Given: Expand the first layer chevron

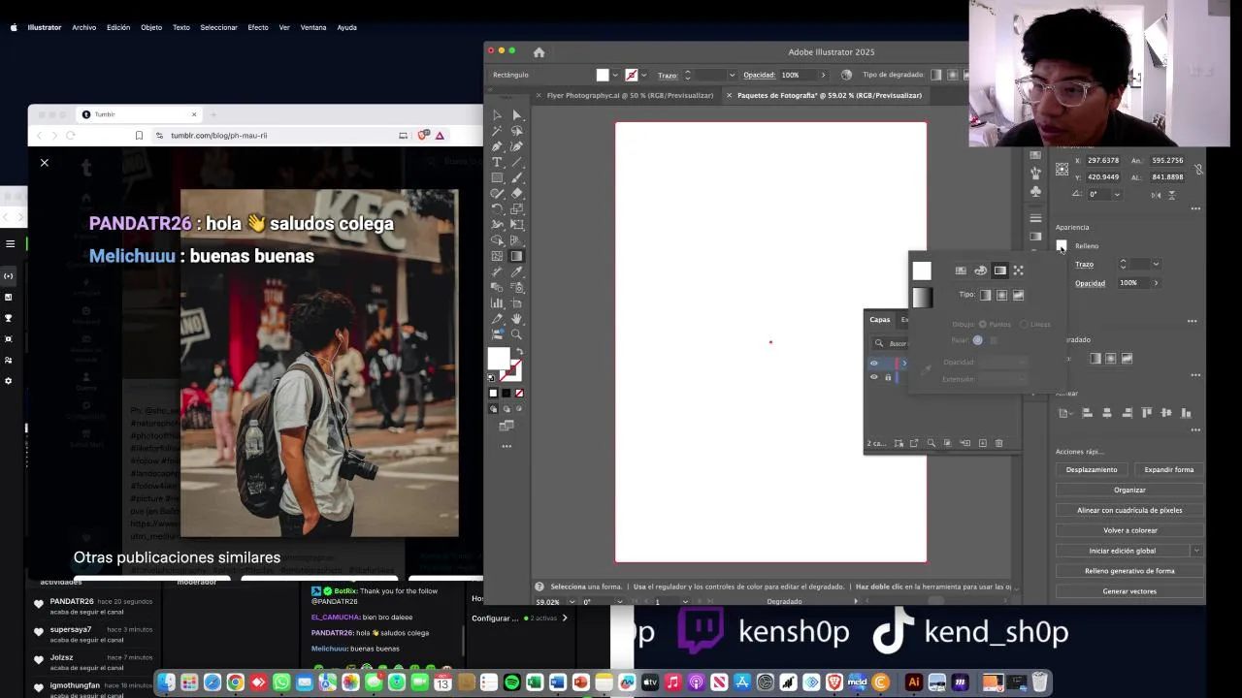Looking at the screenshot, I should (904, 363).
